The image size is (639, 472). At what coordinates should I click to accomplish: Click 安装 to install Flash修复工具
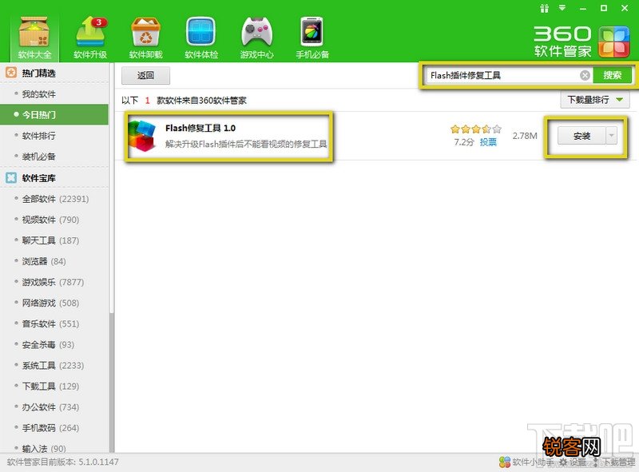(x=581, y=136)
